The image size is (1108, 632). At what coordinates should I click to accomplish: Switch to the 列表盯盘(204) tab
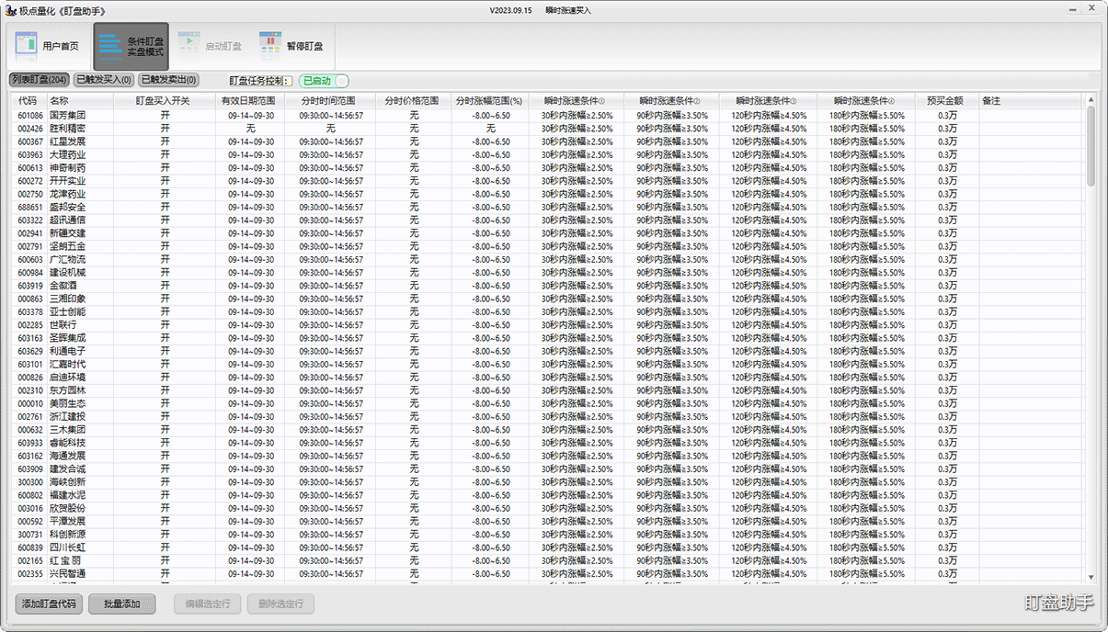point(40,80)
